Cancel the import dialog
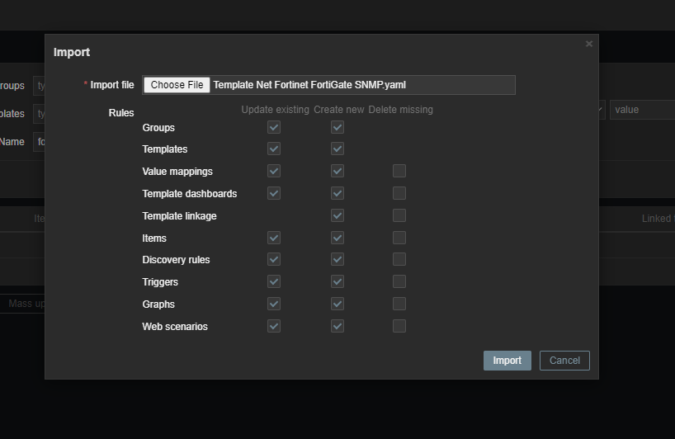The width and height of the screenshot is (675, 439). (x=564, y=361)
